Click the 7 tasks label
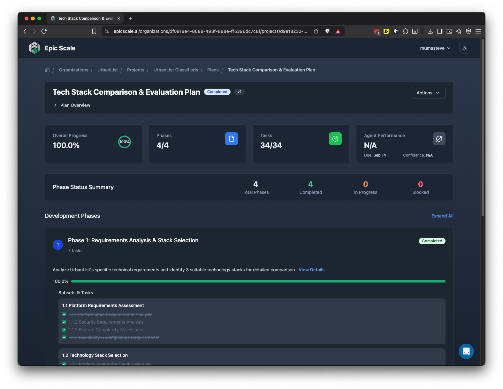The height and width of the screenshot is (389, 503). (x=75, y=251)
